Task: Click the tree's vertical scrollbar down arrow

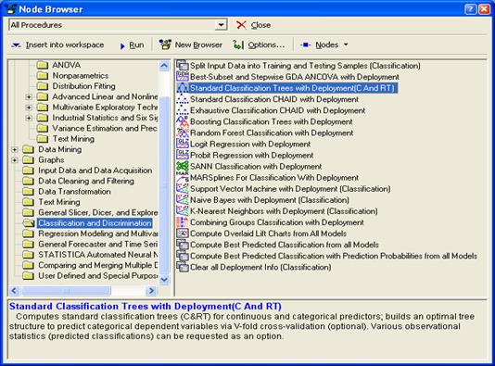Action: [x=164, y=279]
